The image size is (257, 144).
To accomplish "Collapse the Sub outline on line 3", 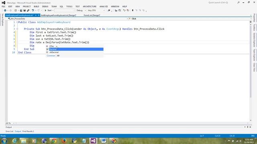I will pyautogui.click(x=17, y=29).
